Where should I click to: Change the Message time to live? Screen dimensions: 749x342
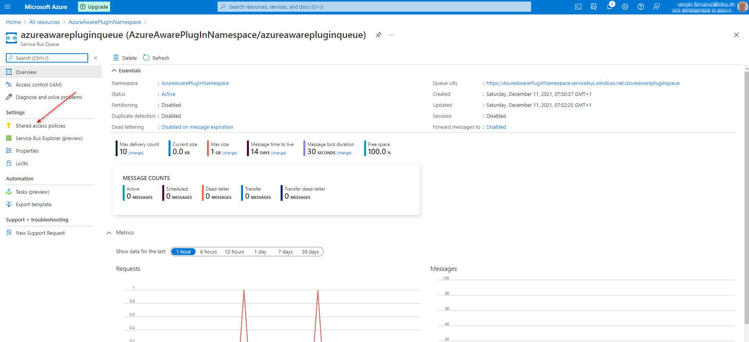coord(279,153)
